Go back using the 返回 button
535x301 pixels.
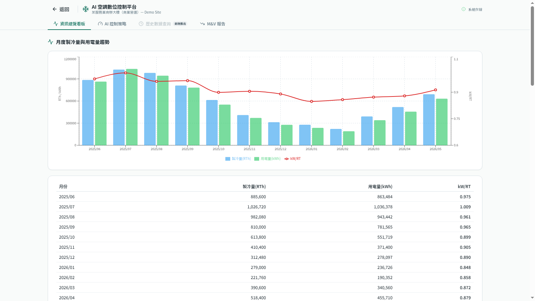[61, 9]
